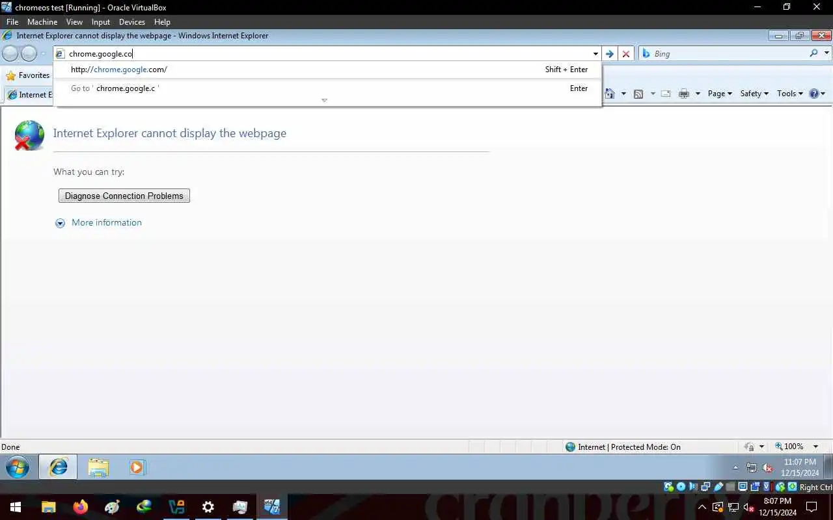Open the VirtualBox Devices menu
The image size is (833, 520).
click(x=132, y=21)
